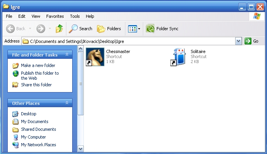Click the Shared Documents folder icon

pos(15,130)
